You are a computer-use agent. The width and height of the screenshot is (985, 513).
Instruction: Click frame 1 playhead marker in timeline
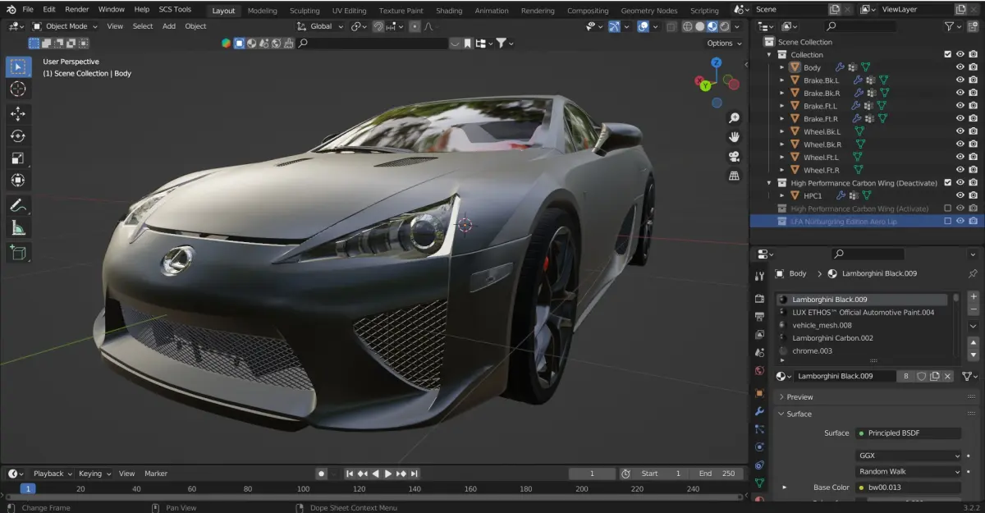(27, 488)
